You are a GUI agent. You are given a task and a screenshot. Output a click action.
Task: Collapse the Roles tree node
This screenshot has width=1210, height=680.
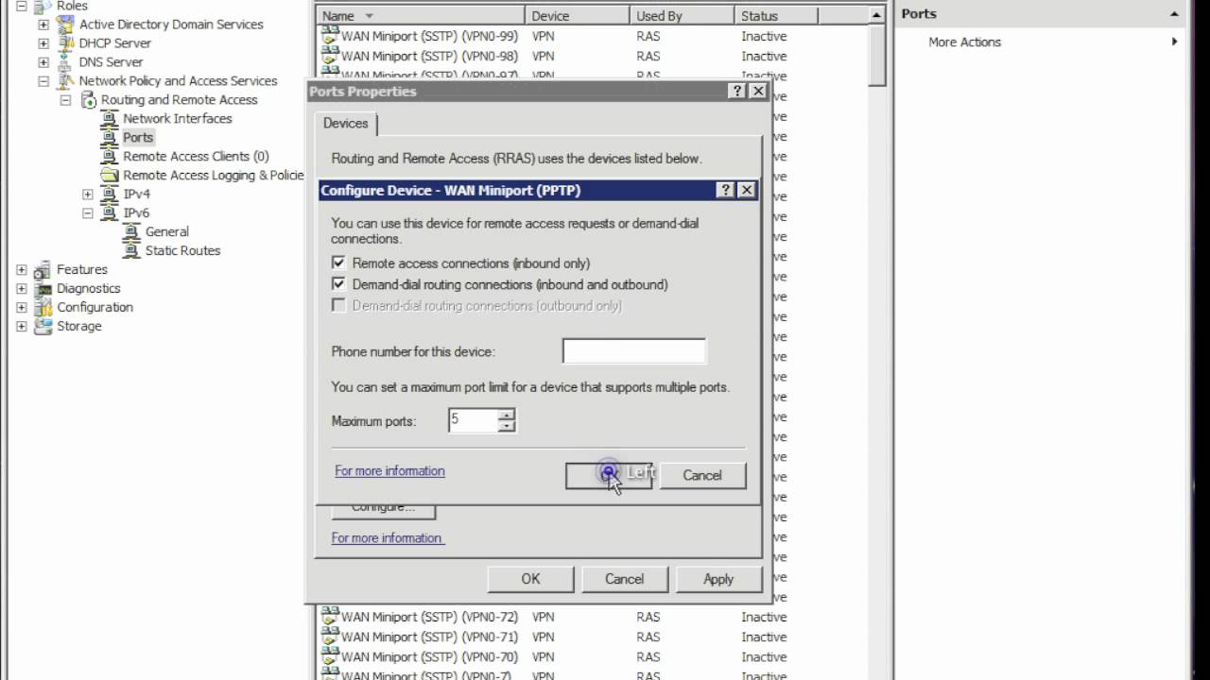pos(22,6)
